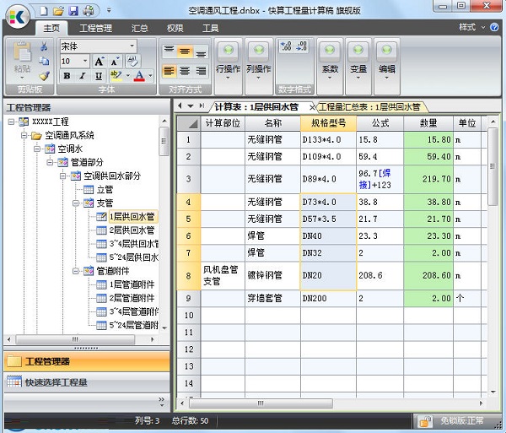Open the 宋体 font name dropdown
Viewport: 506px width, 433px height.
(x=132, y=46)
